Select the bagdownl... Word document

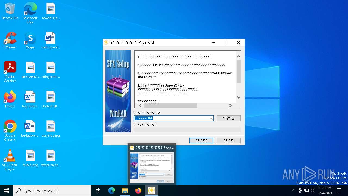click(x=30, y=100)
